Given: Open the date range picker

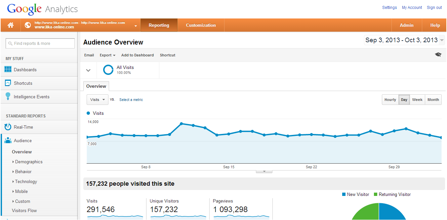Looking at the screenshot, I should pos(404,40).
